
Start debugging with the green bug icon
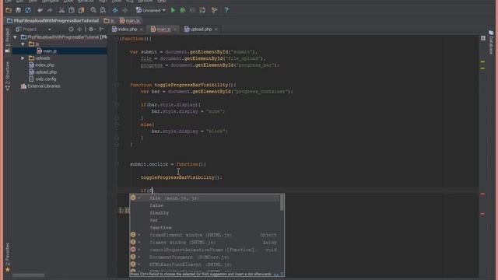tap(183, 10)
